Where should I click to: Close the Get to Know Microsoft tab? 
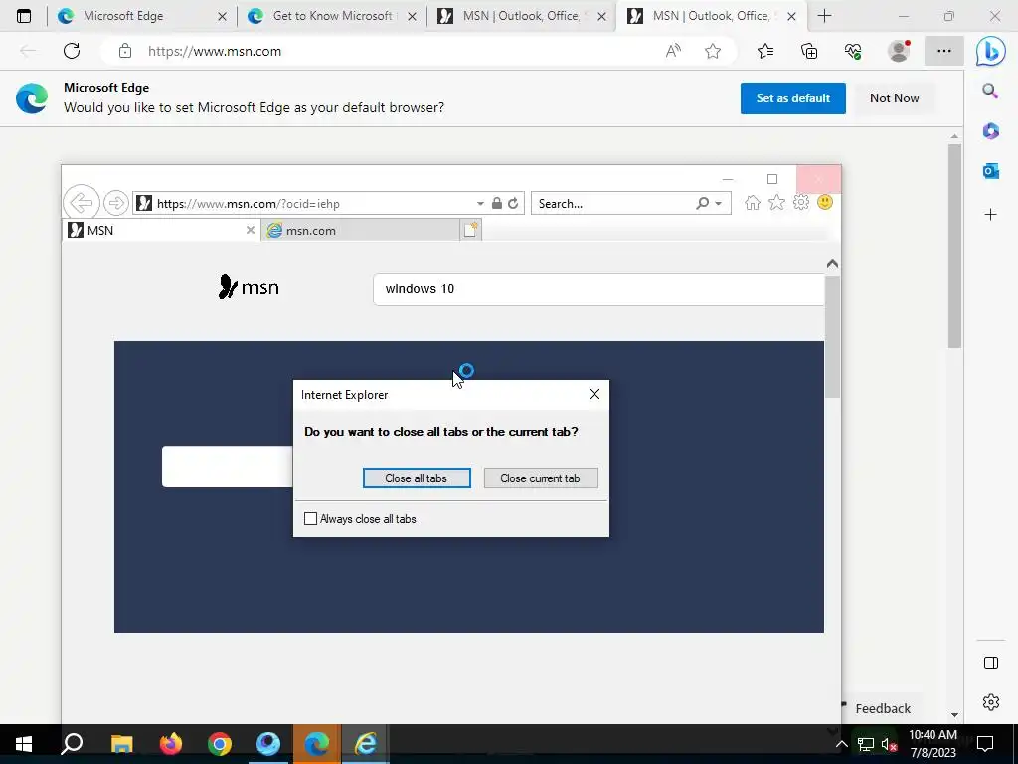[412, 16]
